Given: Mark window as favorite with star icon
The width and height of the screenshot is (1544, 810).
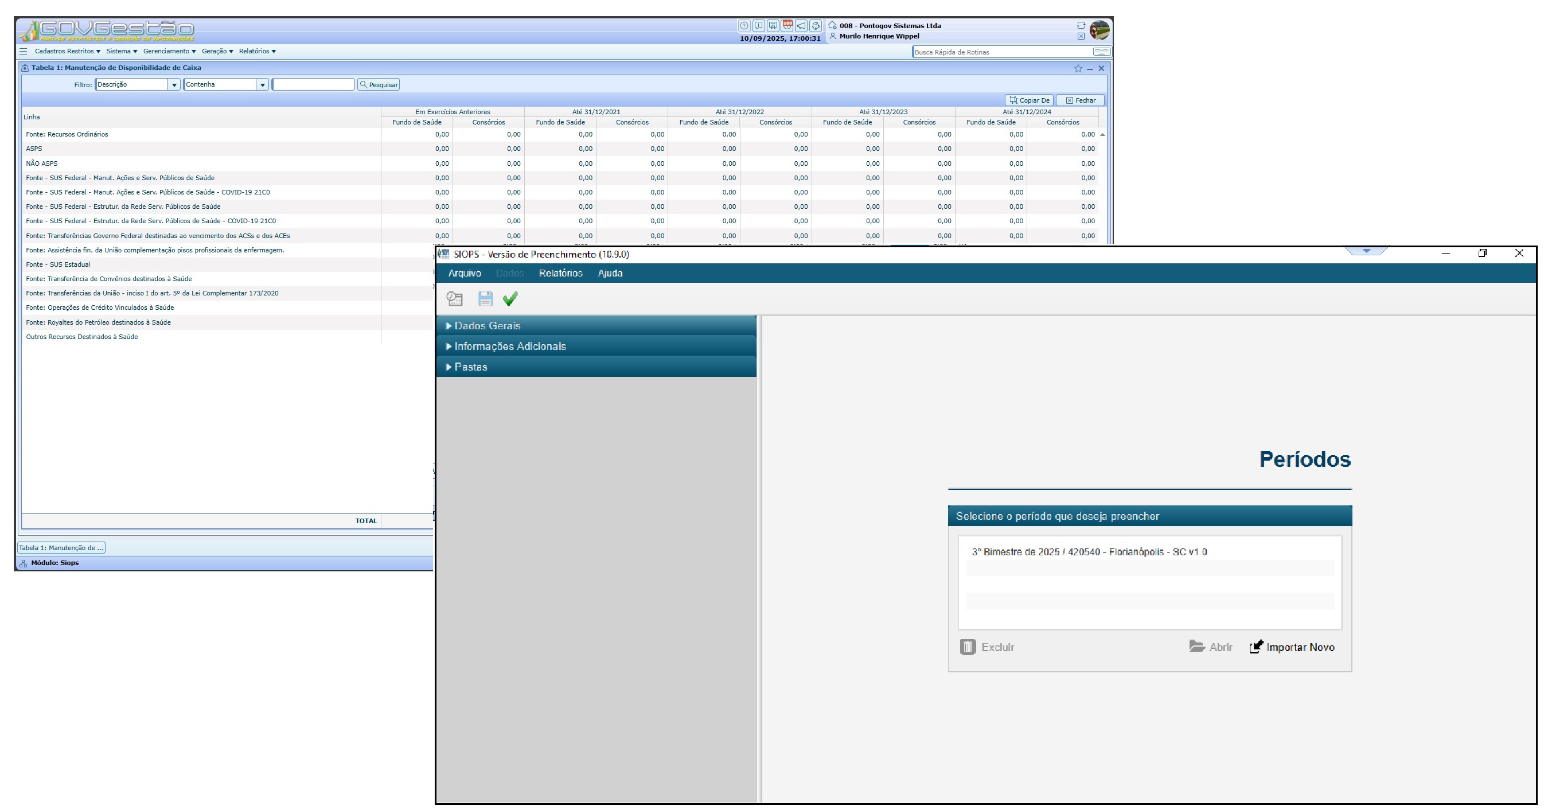Looking at the screenshot, I should click(1078, 68).
